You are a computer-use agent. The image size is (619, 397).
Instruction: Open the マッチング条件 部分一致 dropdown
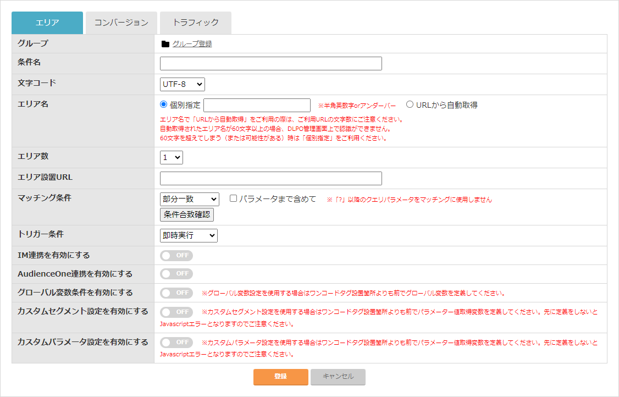(x=190, y=199)
